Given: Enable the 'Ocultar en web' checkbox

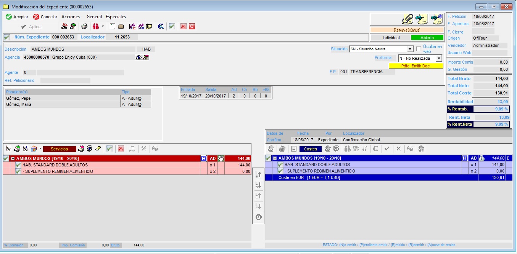Looking at the screenshot, I should tap(419, 49).
